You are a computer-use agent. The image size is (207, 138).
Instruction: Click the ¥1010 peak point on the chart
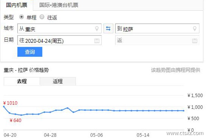click(4, 107)
